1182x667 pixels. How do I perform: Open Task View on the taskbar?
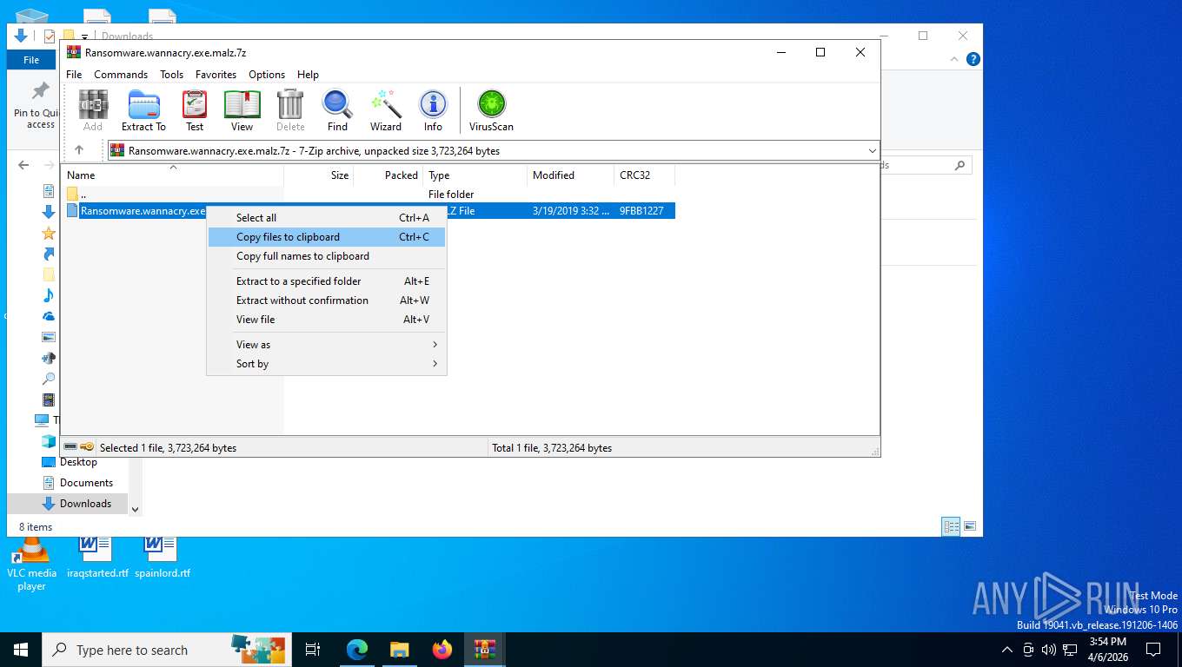tap(314, 650)
